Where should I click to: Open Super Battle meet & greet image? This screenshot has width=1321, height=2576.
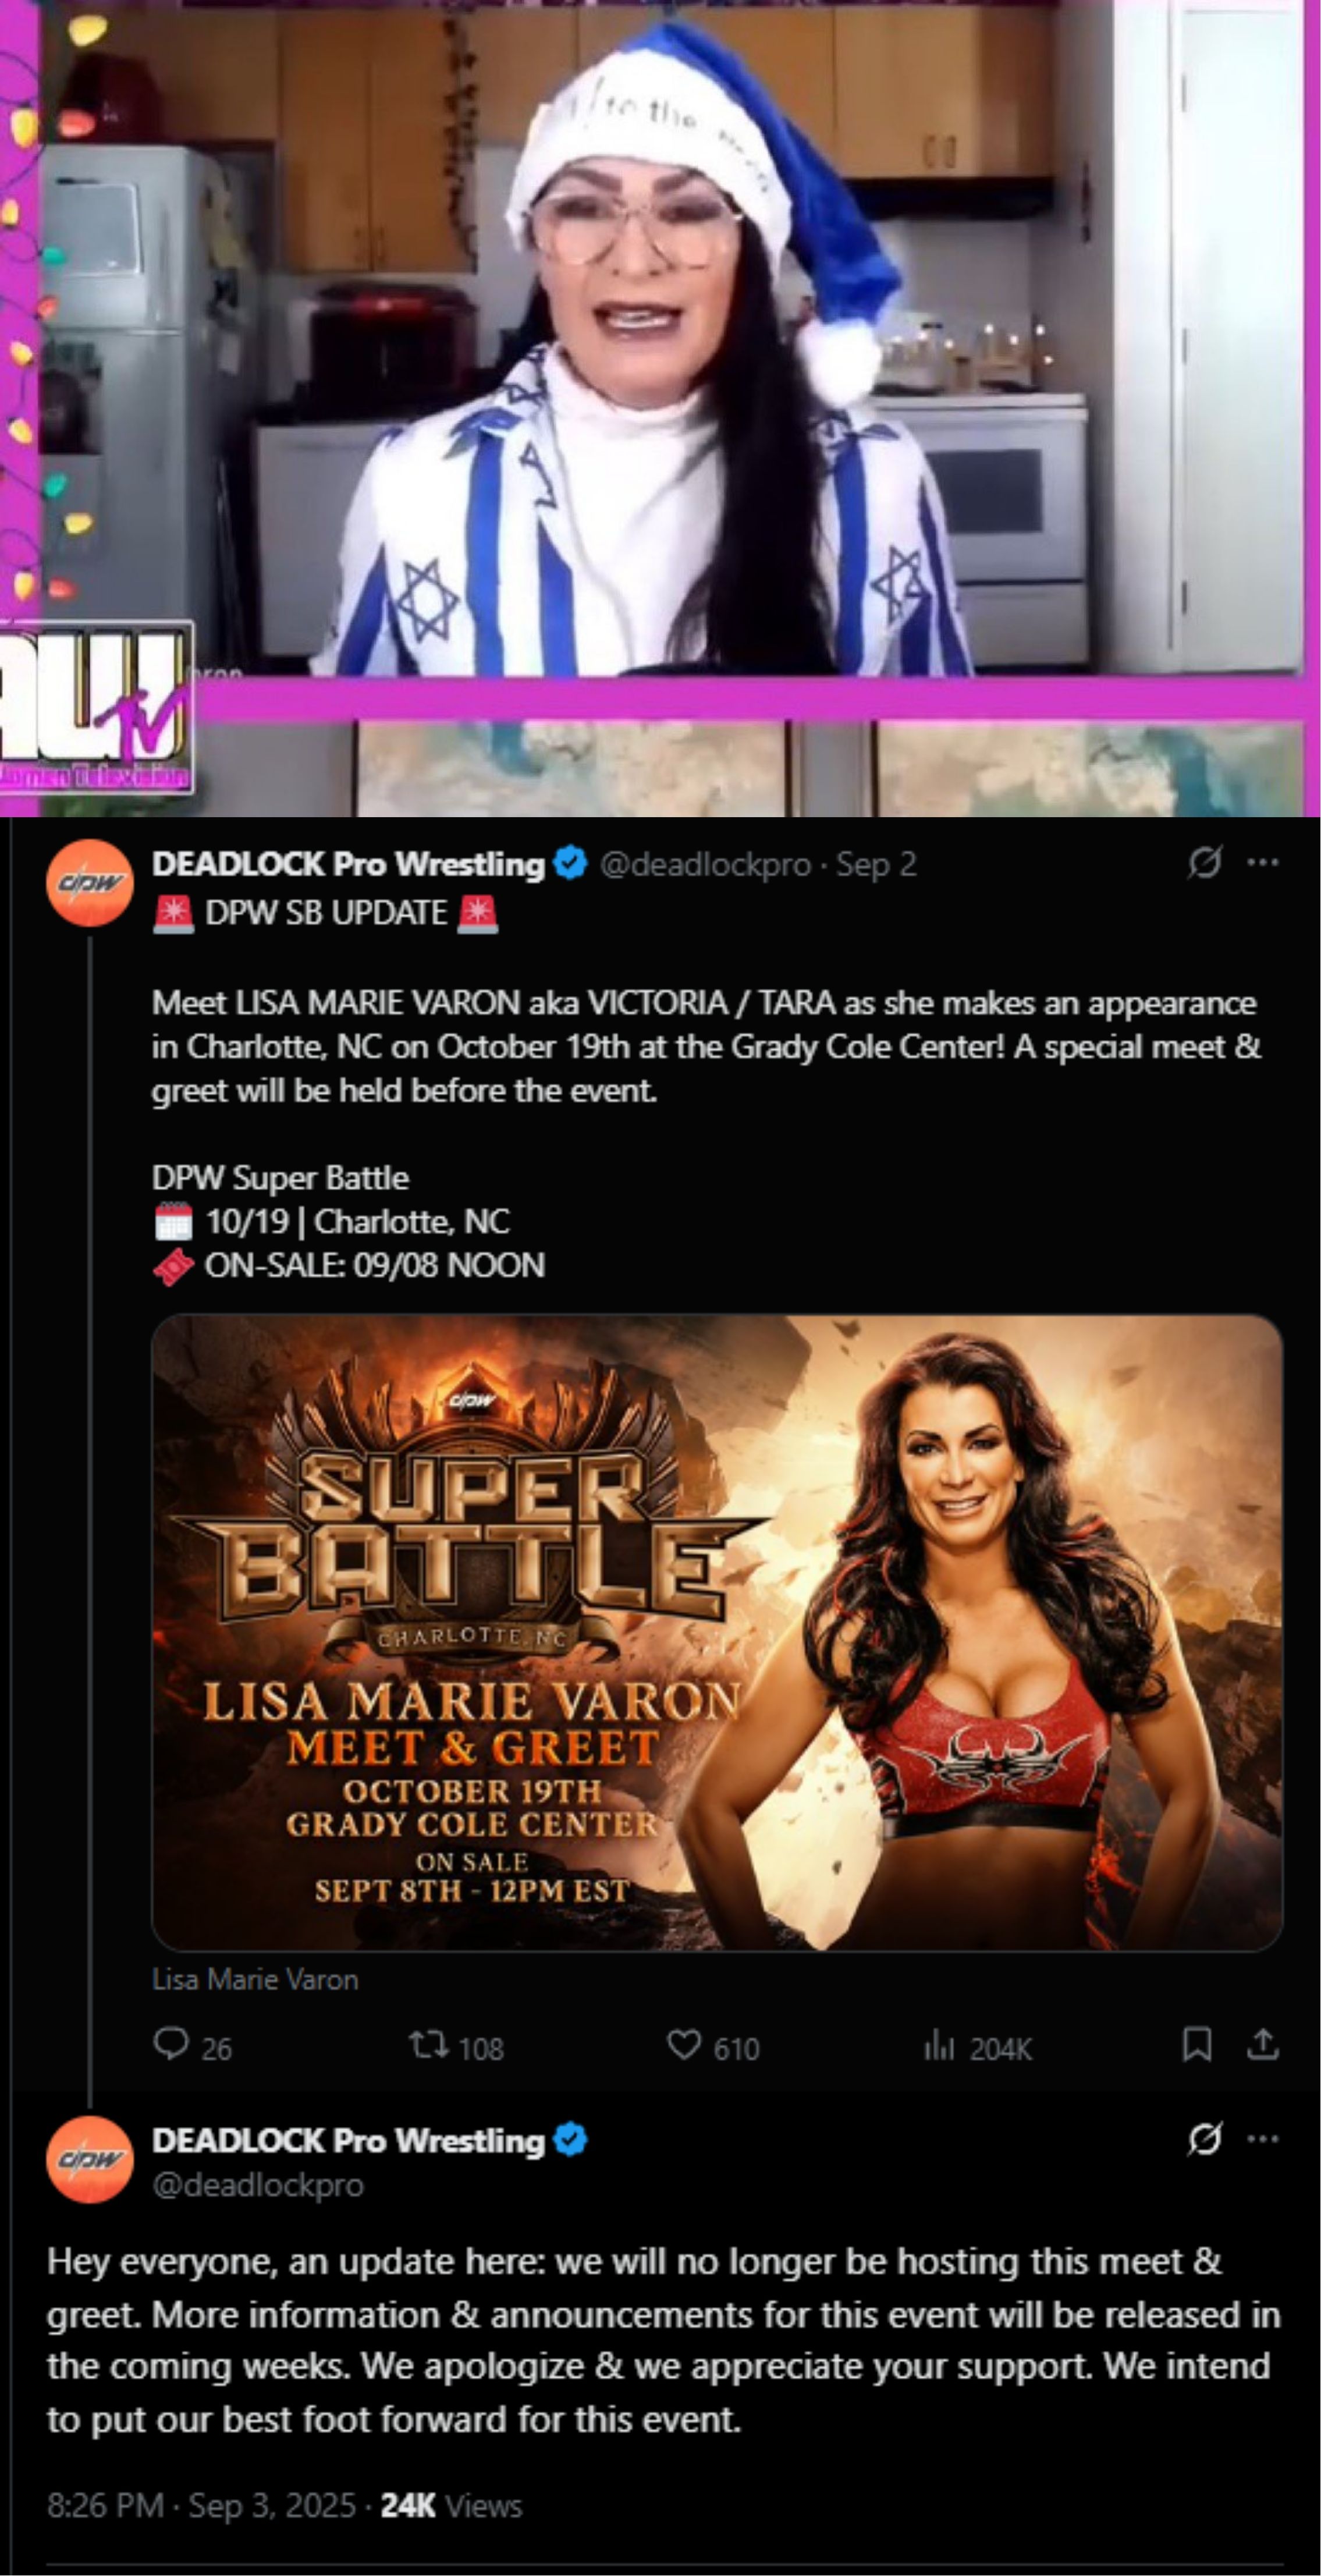coord(717,1632)
